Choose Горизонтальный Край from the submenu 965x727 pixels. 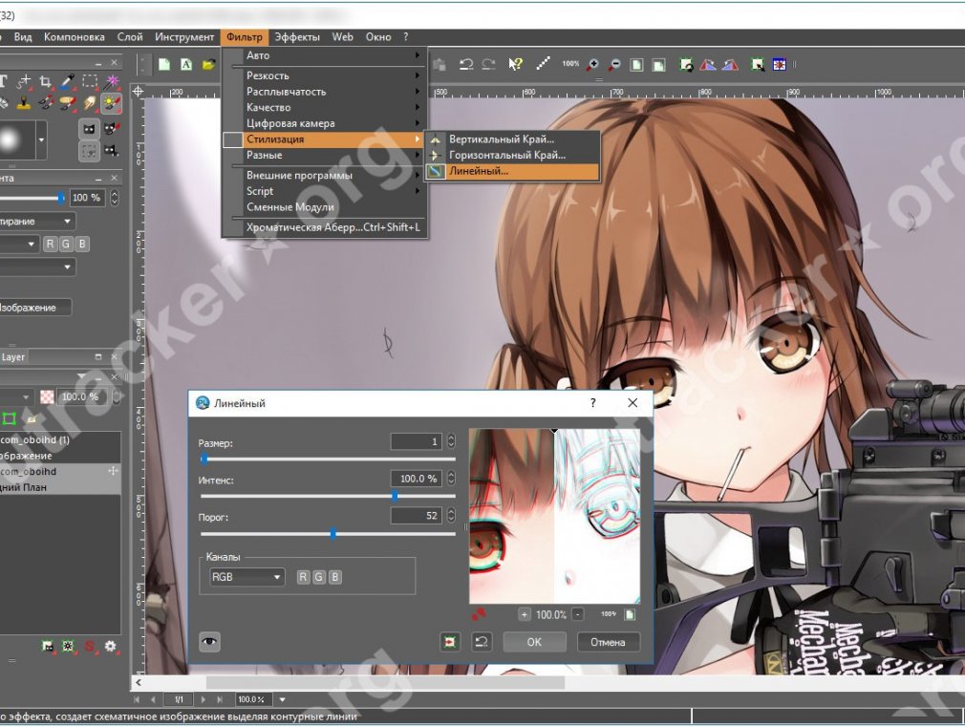click(512, 155)
